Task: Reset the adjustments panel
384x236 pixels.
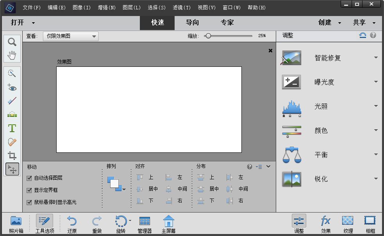Action: point(363,35)
